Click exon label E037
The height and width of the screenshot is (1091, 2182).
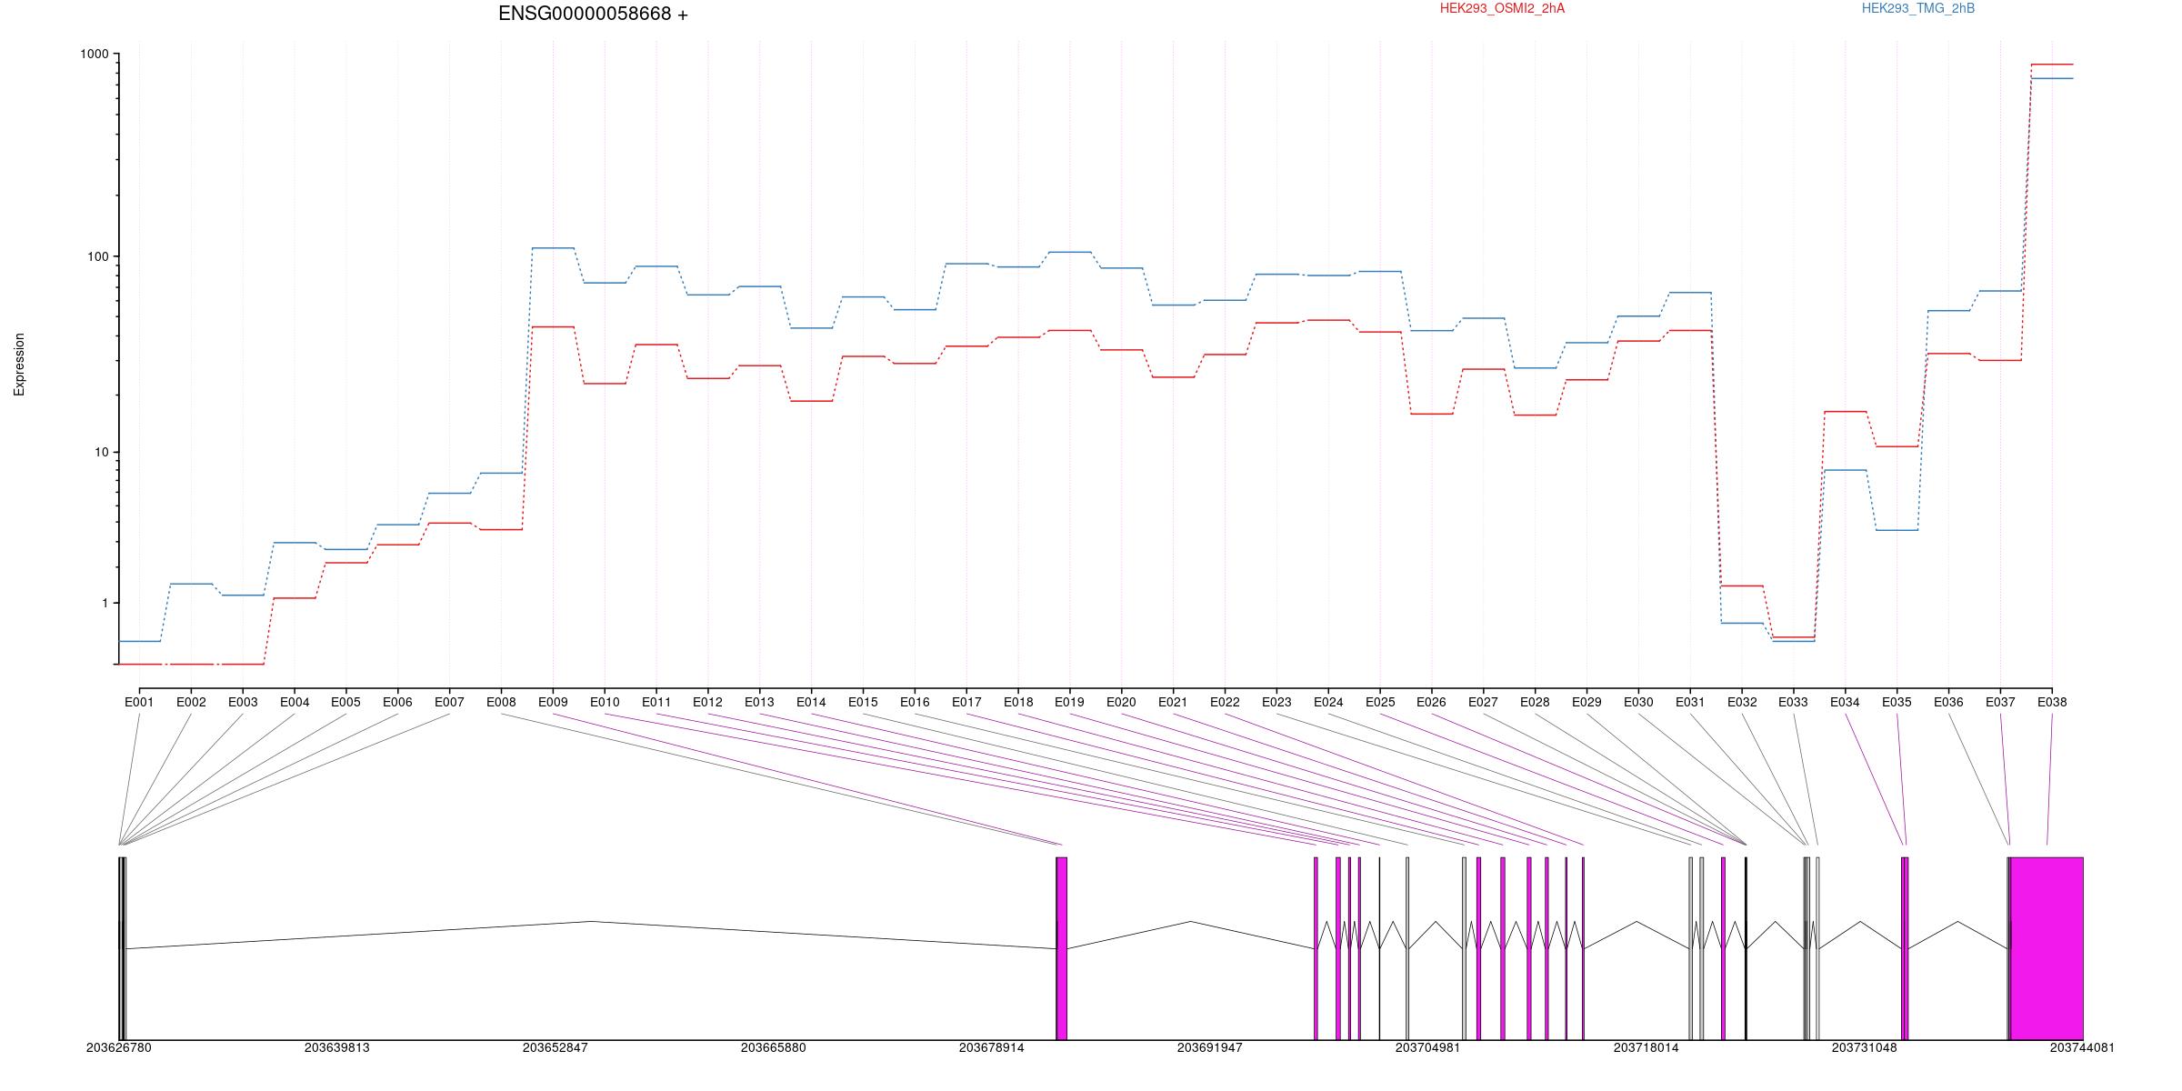tap(2000, 702)
